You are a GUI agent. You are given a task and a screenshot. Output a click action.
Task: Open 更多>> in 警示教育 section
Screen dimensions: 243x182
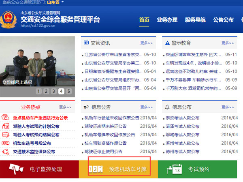click(x=228, y=43)
